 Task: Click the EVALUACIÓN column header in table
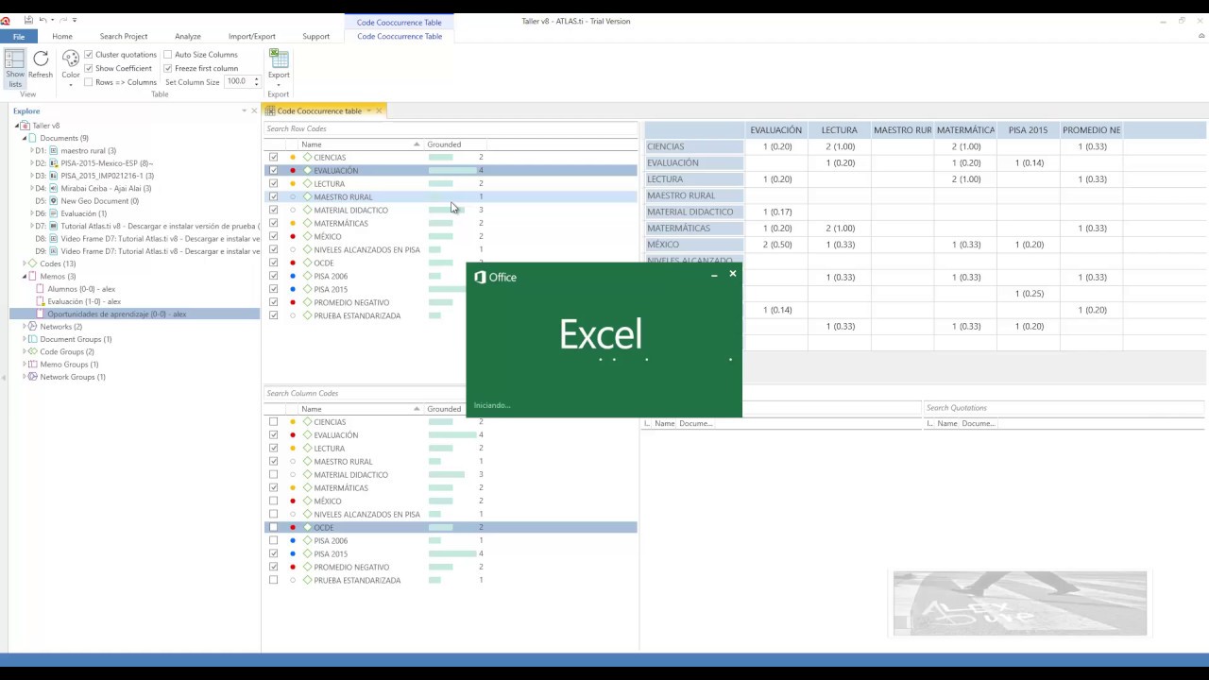776,129
